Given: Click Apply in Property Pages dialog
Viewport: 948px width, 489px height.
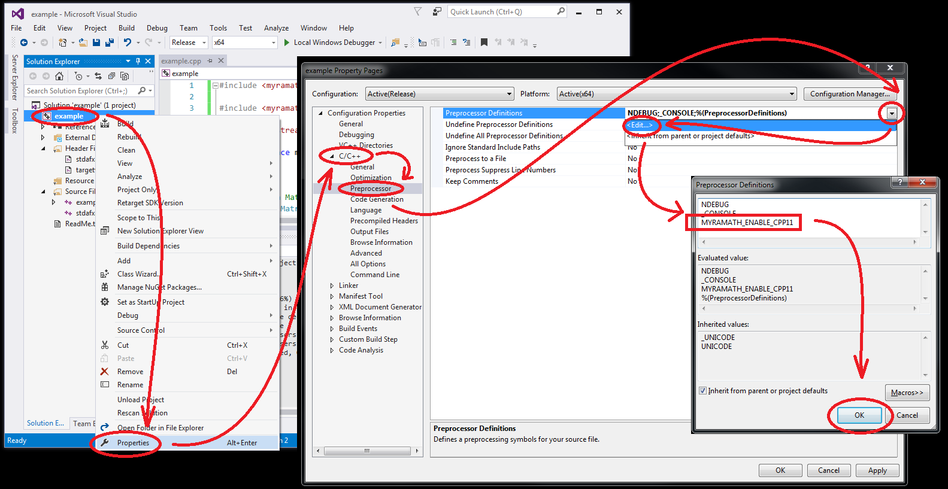Looking at the screenshot, I should coord(877,470).
